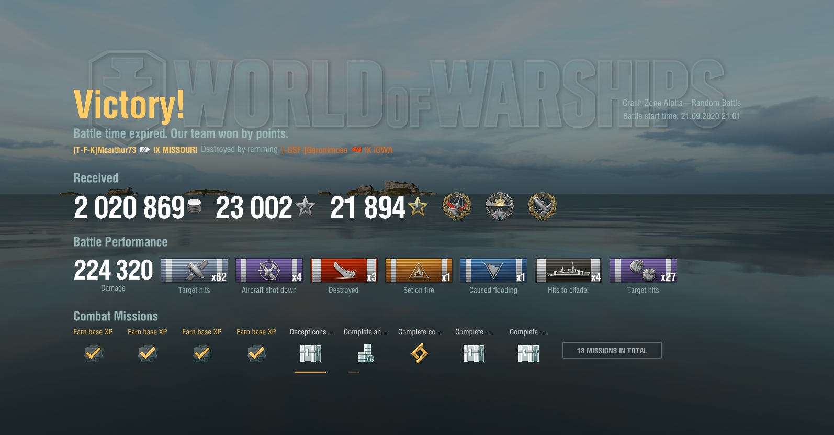This screenshot has width=834, height=435.
Task: Click the third achievement medal
Action: [x=543, y=206]
